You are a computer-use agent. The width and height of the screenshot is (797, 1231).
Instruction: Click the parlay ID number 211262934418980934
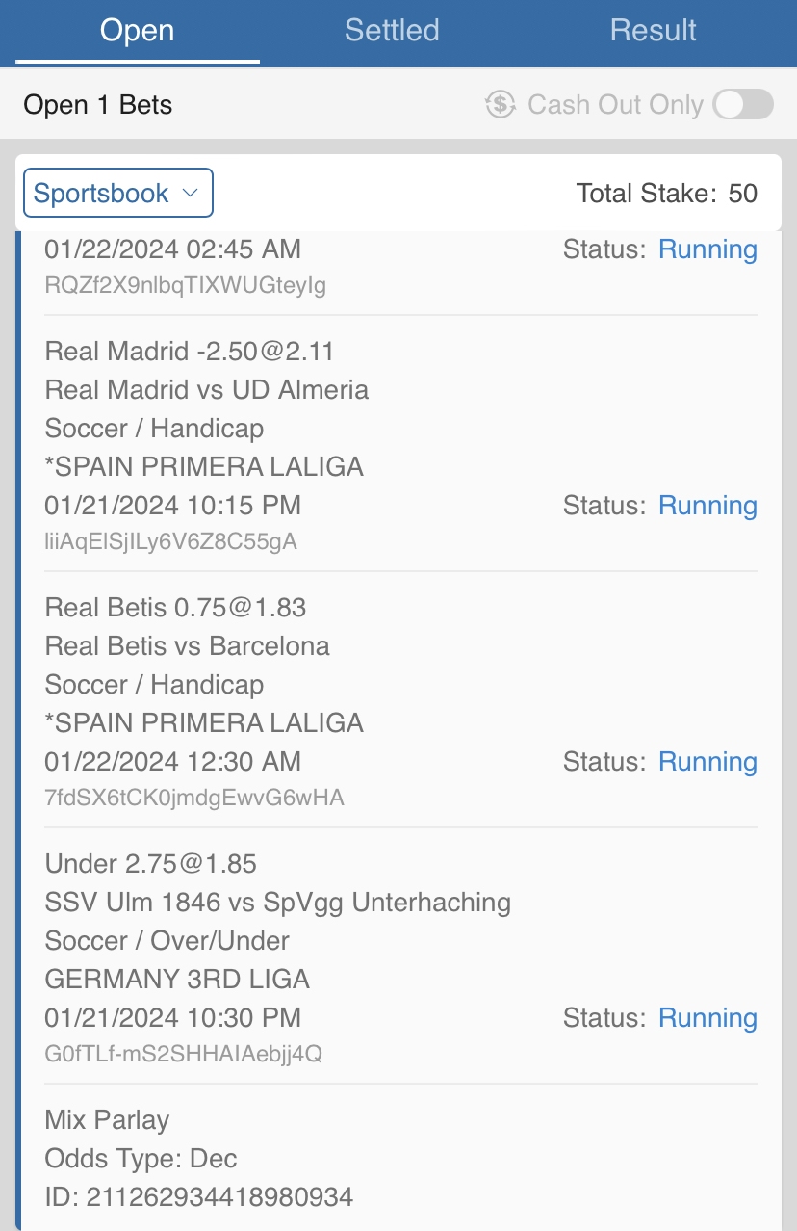[x=219, y=1197]
